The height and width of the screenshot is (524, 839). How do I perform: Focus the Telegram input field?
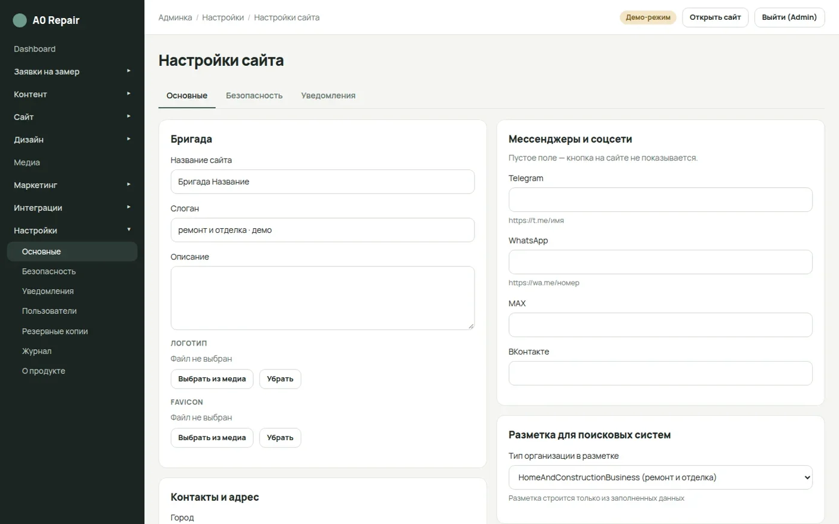[x=660, y=199]
